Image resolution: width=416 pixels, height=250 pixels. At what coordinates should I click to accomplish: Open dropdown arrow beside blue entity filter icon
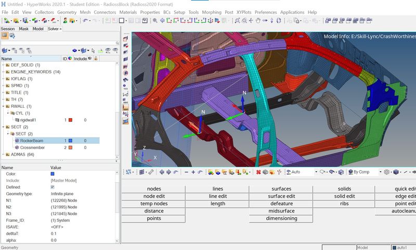9,51
